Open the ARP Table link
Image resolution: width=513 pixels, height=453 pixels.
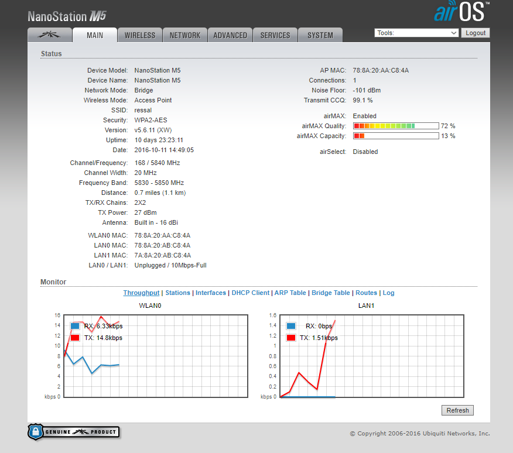coord(290,293)
